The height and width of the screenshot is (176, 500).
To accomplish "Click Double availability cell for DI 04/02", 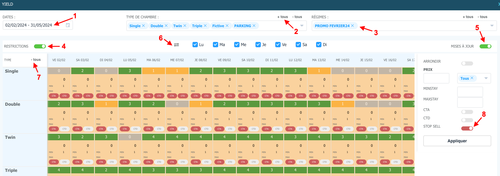I will (106, 104).
